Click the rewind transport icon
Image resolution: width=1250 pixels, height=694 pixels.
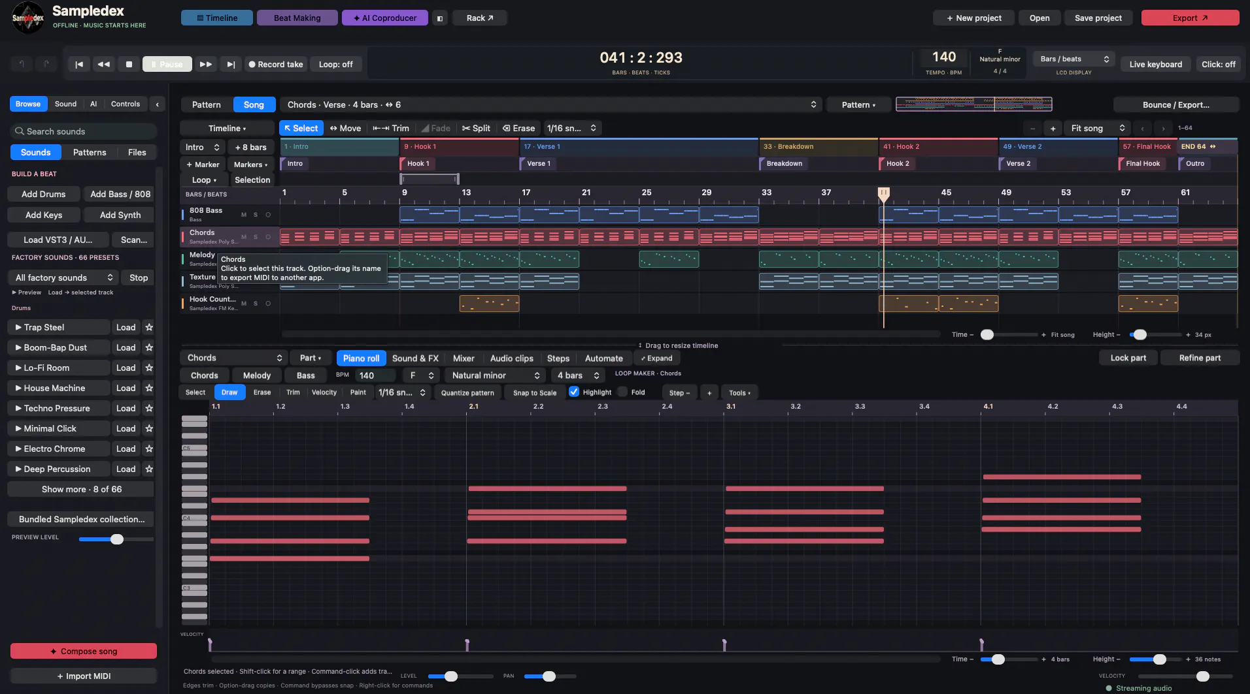(x=103, y=64)
